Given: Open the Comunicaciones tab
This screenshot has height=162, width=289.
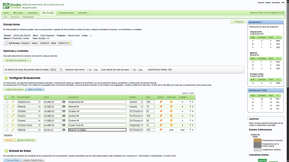Looking at the screenshot, I should [66, 13].
